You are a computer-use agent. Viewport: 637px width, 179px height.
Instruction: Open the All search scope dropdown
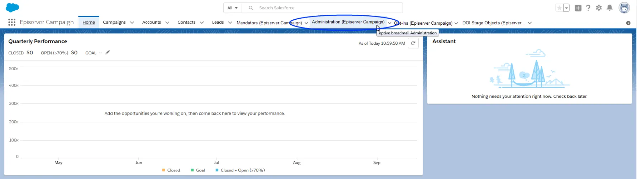click(233, 8)
